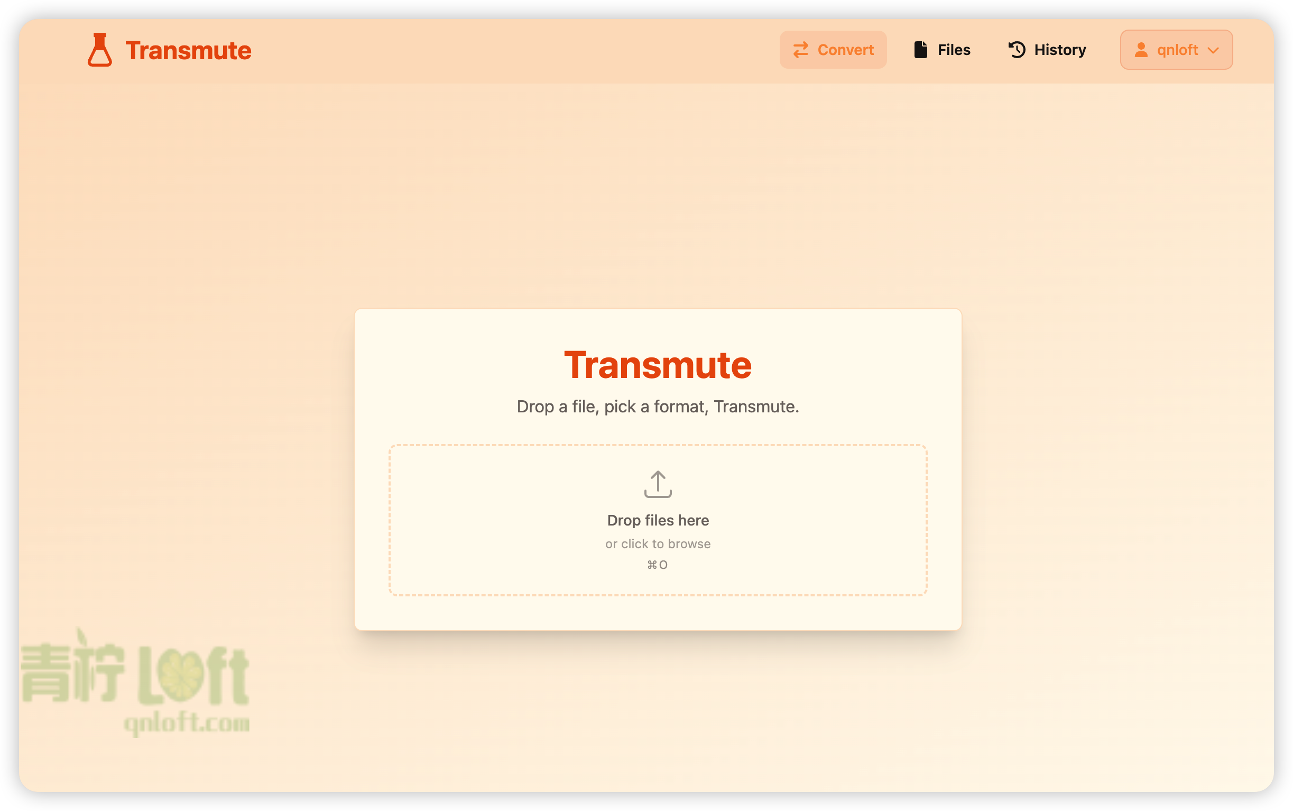This screenshot has height=811, width=1293.
Task: Click the ⌘O shortcut hint in the drop zone
Action: (x=658, y=564)
